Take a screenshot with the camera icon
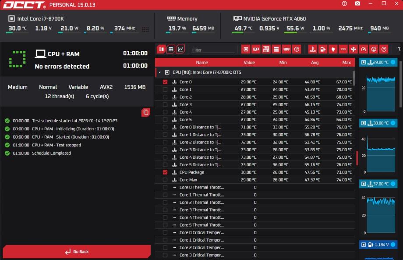This screenshot has width=403, height=260. (x=357, y=4)
